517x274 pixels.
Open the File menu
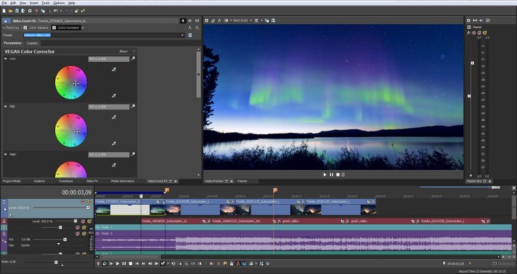click(x=4, y=3)
